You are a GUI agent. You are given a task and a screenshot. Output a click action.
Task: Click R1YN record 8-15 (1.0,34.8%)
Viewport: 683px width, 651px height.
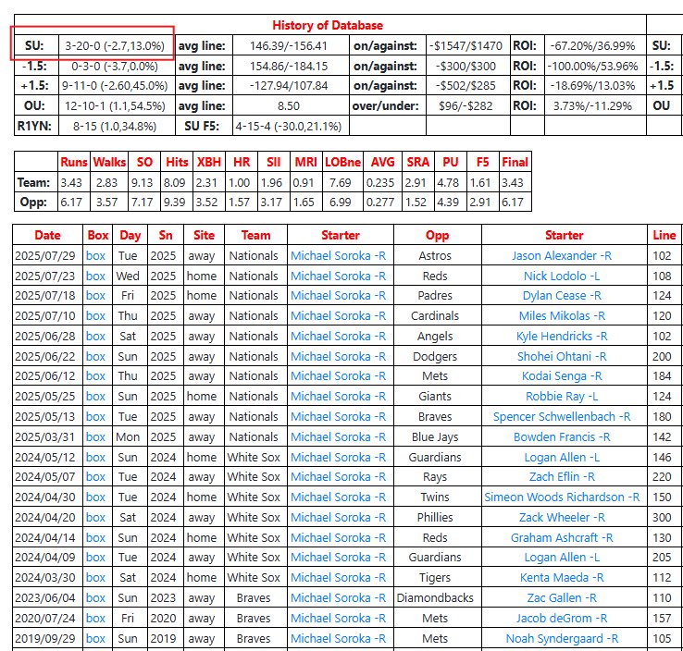pyautogui.click(x=115, y=126)
